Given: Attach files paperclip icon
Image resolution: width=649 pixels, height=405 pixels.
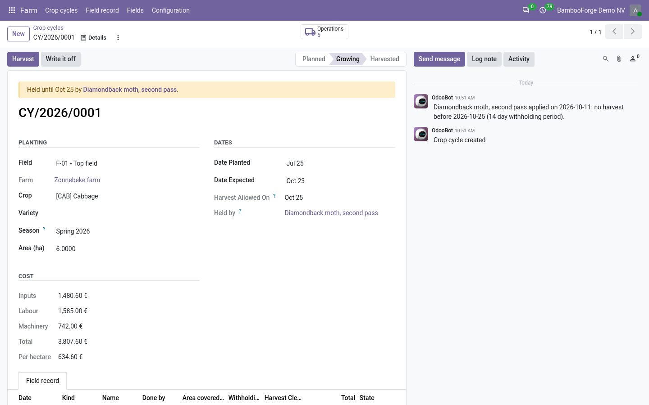Looking at the screenshot, I should click(619, 59).
